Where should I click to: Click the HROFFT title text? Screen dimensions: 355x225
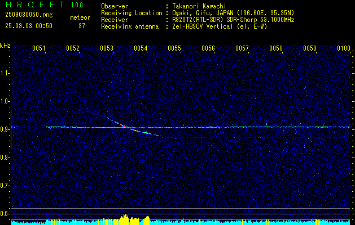pyautogui.click(x=34, y=4)
